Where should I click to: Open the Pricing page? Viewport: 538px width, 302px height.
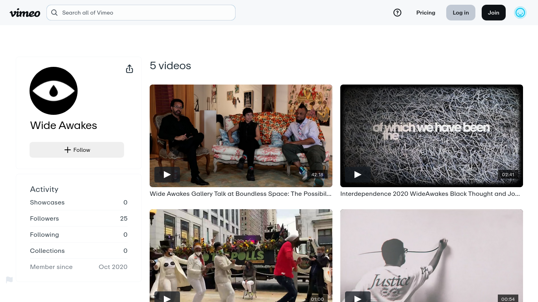tap(425, 13)
